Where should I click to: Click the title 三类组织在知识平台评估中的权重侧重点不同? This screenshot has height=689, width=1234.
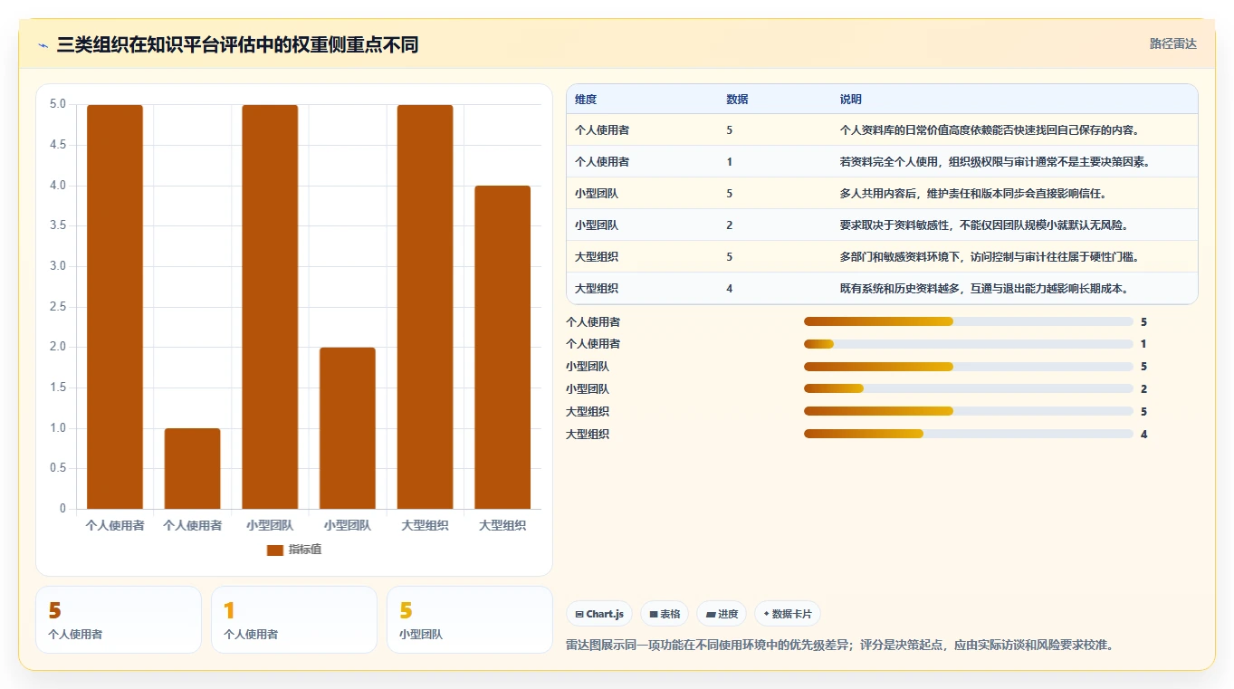click(237, 44)
